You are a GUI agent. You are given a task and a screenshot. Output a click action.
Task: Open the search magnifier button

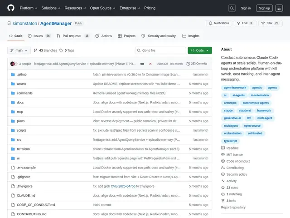point(232,8)
